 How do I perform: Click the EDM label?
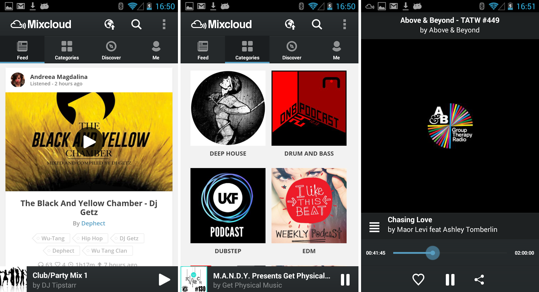click(x=309, y=251)
